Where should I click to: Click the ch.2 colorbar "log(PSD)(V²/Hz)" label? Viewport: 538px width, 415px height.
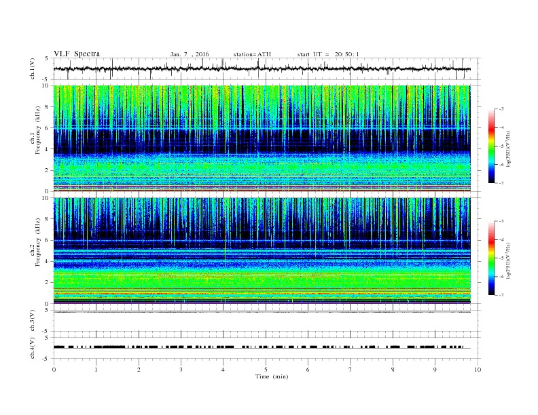pyautogui.click(x=509, y=260)
